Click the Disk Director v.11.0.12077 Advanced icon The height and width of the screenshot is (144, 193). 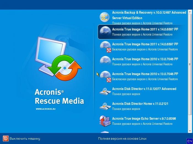click(105, 91)
